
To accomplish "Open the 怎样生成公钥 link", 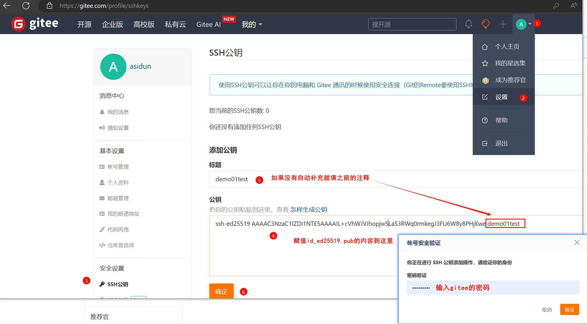I will coord(309,209).
